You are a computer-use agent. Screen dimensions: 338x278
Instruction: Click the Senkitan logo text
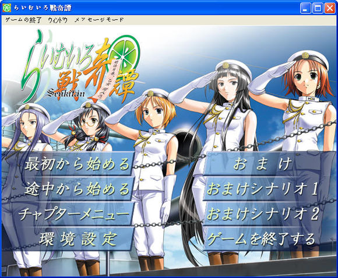pyautogui.click(x=66, y=92)
